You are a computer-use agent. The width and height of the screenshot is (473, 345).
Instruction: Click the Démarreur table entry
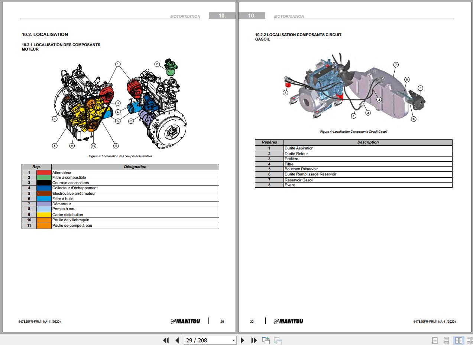[x=62, y=204]
